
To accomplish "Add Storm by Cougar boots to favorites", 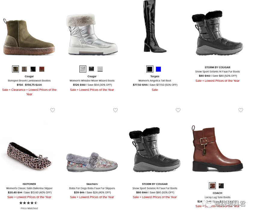I will coord(178,110).
